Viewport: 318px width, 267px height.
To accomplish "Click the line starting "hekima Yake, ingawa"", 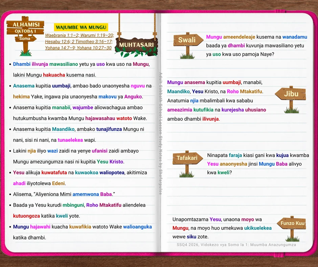I will tap(78, 97).
